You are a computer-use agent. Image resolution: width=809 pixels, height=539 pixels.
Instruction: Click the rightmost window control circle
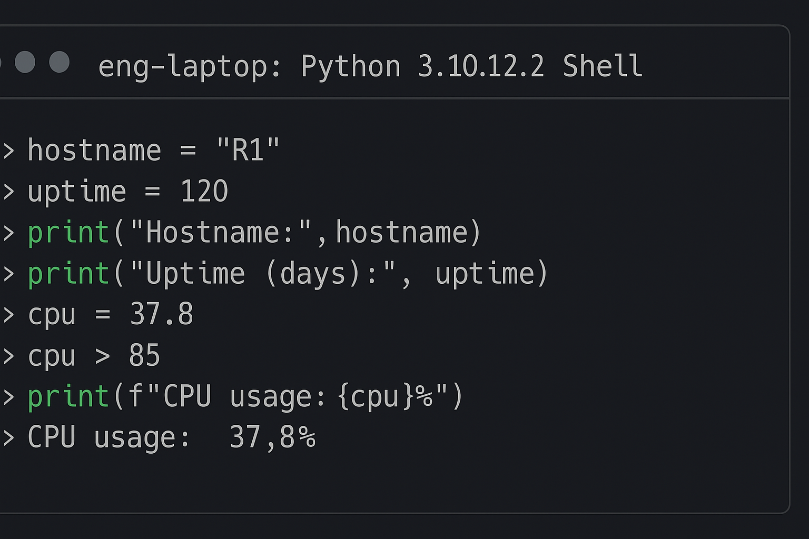[60, 63]
